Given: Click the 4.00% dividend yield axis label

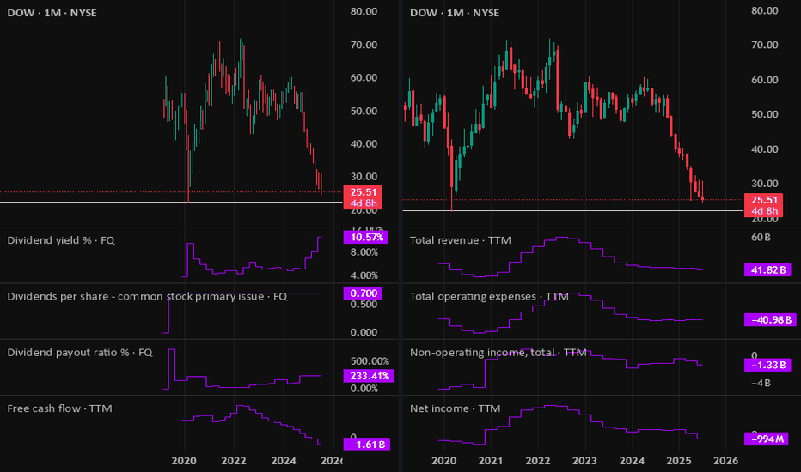Looking at the screenshot, I should 364,275.
